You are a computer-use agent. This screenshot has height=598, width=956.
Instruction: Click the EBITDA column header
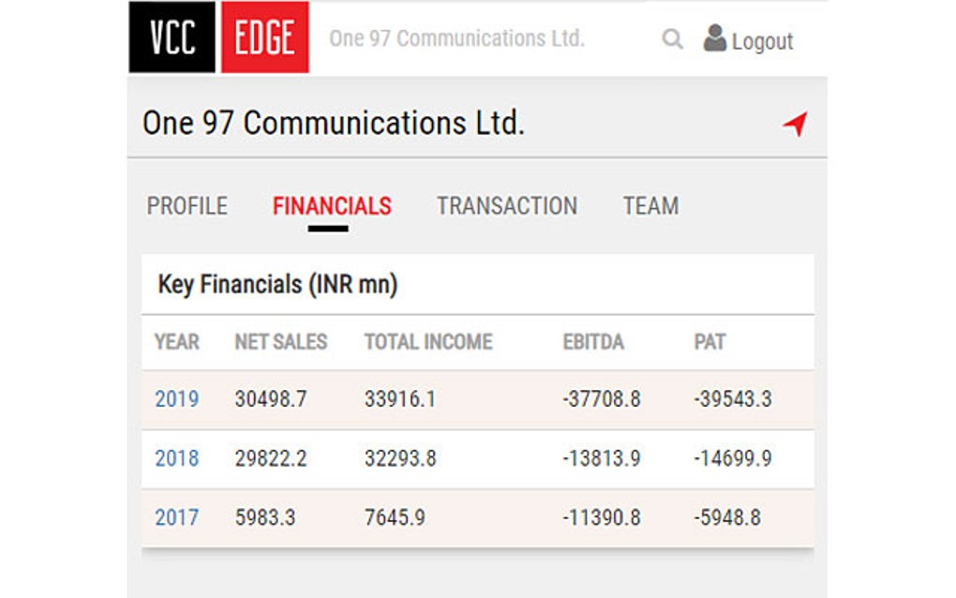tap(593, 342)
